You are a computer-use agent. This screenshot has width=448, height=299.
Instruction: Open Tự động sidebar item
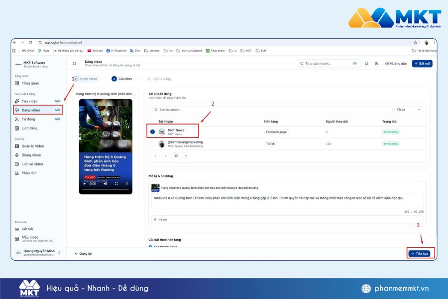(37, 119)
